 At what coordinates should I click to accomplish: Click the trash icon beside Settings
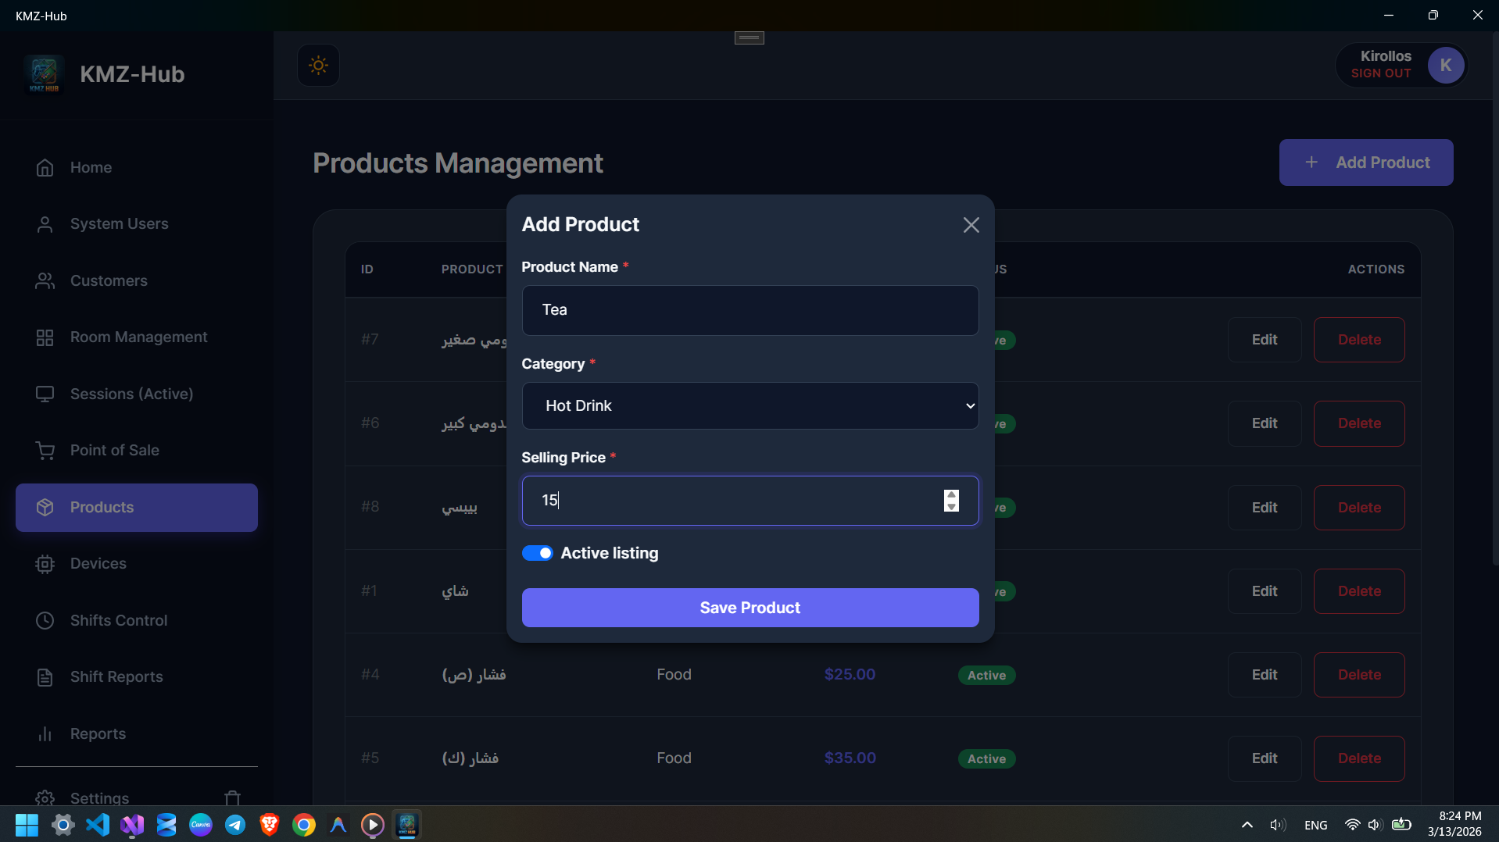coord(231,798)
